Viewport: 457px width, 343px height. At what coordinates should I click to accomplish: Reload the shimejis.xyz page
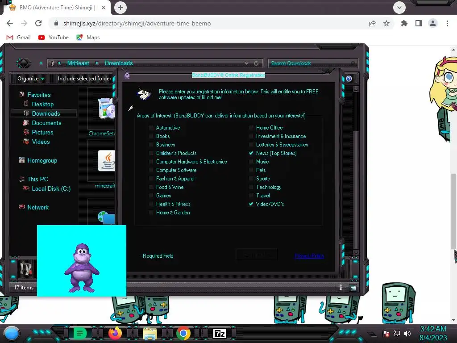(x=38, y=23)
